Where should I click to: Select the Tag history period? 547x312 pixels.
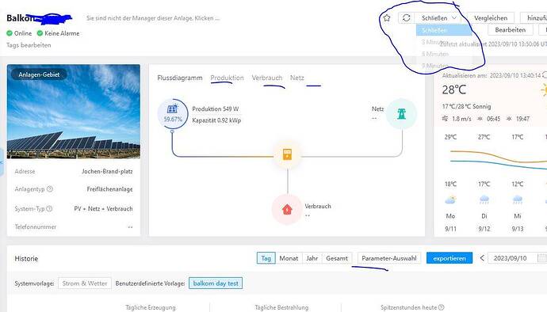[x=266, y=258]
